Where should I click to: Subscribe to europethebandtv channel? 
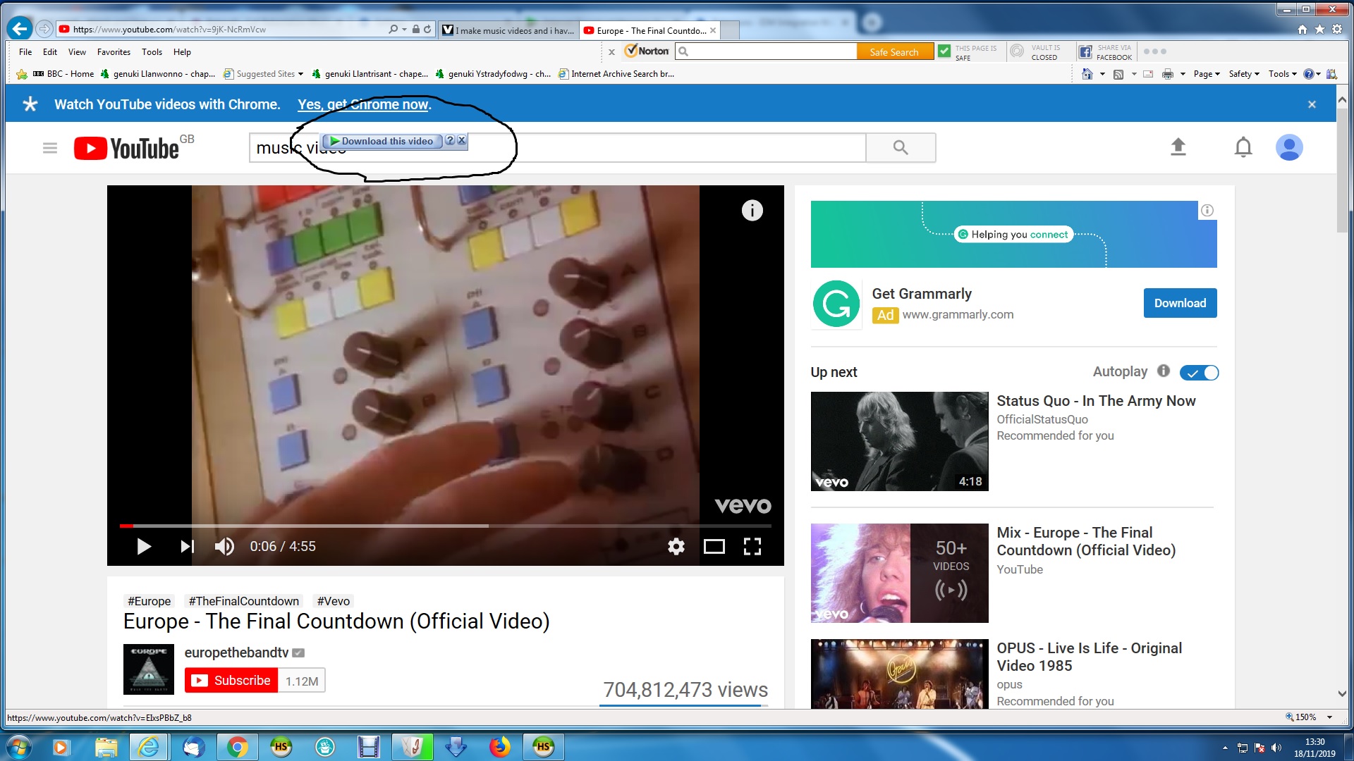[x=231, y=681]
